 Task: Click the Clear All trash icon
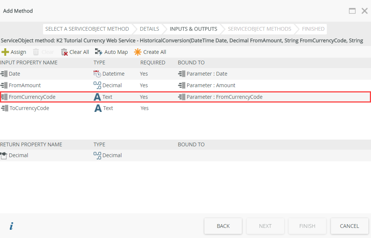64,52
